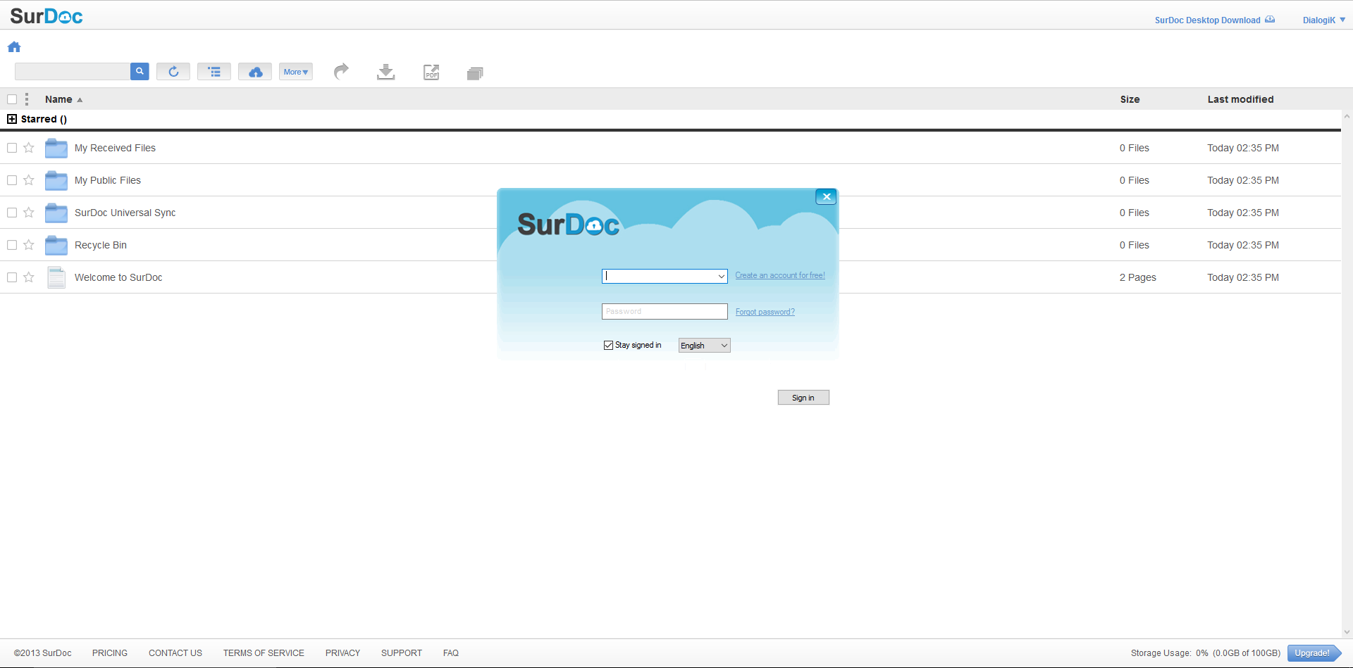The image size is (1353, 668).
Task: Tick the select-all checkbox in header
Action: 12,99
